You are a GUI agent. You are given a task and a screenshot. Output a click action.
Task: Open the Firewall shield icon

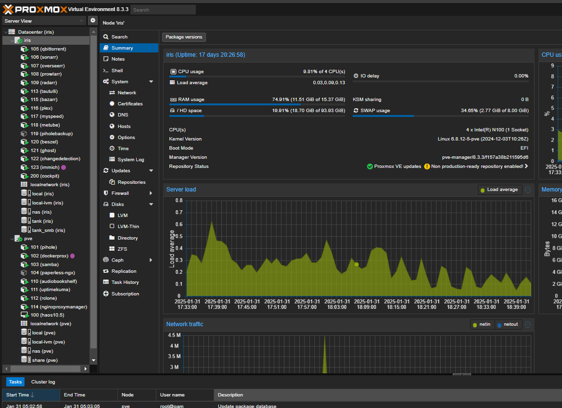pyautogui.click(x=106, y=193)
